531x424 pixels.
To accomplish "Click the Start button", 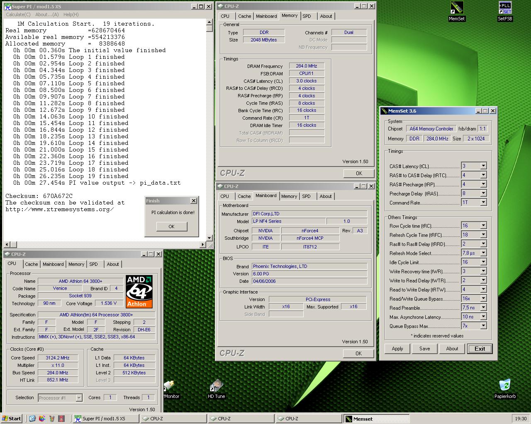I will (x=12, y=419).
